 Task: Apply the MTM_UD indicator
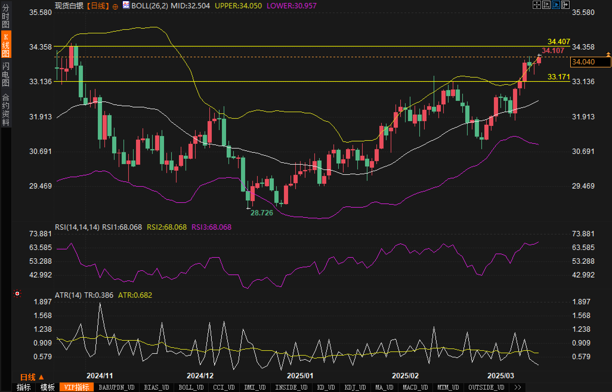(448, 387)
